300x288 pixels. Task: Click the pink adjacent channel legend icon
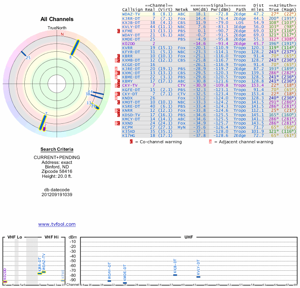(210, 142)
